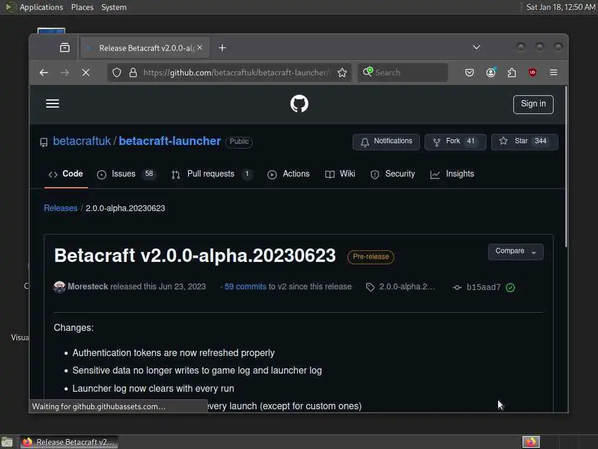The height and width of the screenshot is (449, 598).
Task: Open uBlock Origin extension icon
Action: (x=533, y=72)
